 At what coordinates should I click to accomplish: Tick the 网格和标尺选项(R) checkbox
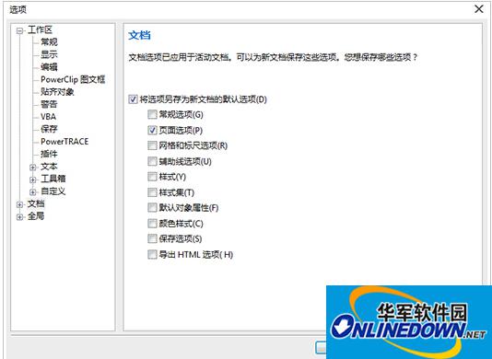[x=152, y=145]
